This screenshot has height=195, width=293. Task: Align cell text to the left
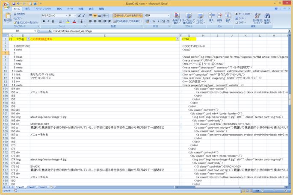point(90,21)
